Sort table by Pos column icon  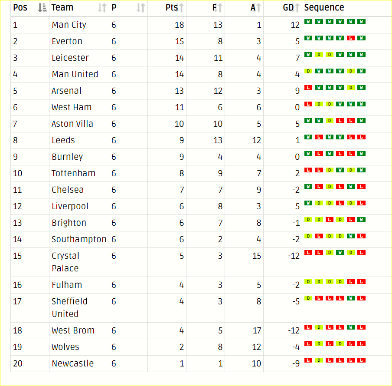[x=42, y=8]
